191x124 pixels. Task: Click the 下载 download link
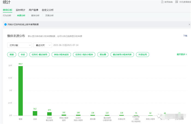pyautogui.click(x=185, y=36)
